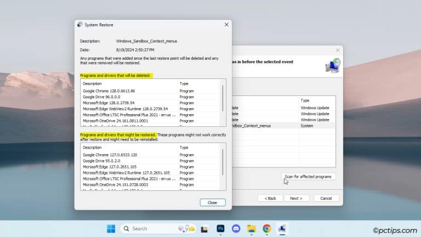The height and width of the screenshot is (237, 421).
Task: Open Photoshop from the taskbar
Action: point(220,228)
